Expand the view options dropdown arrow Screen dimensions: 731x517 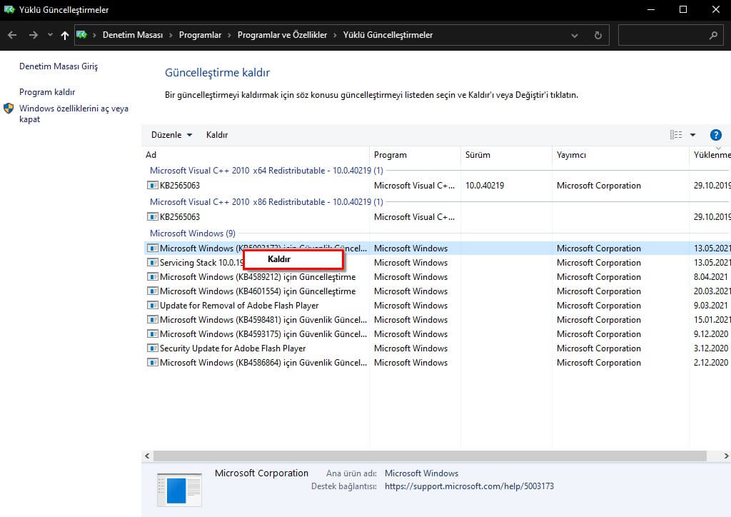[x=692, y=135]
